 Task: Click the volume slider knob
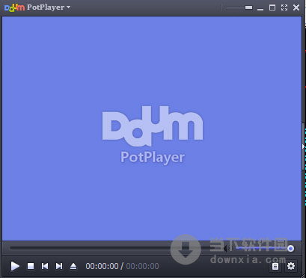pos(290,248)
